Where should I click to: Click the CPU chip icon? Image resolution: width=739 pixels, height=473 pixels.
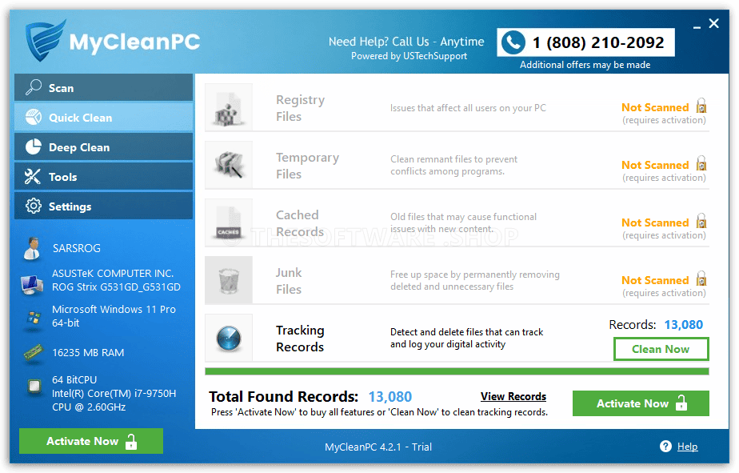point(34,387)
